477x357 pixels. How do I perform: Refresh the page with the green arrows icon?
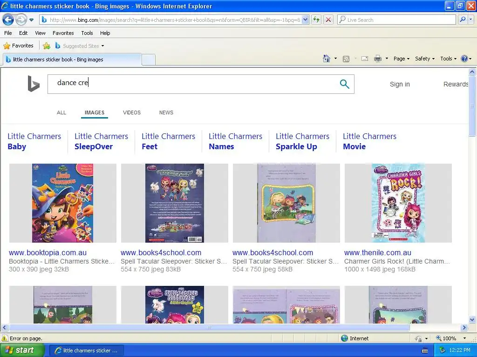(316, 20)
